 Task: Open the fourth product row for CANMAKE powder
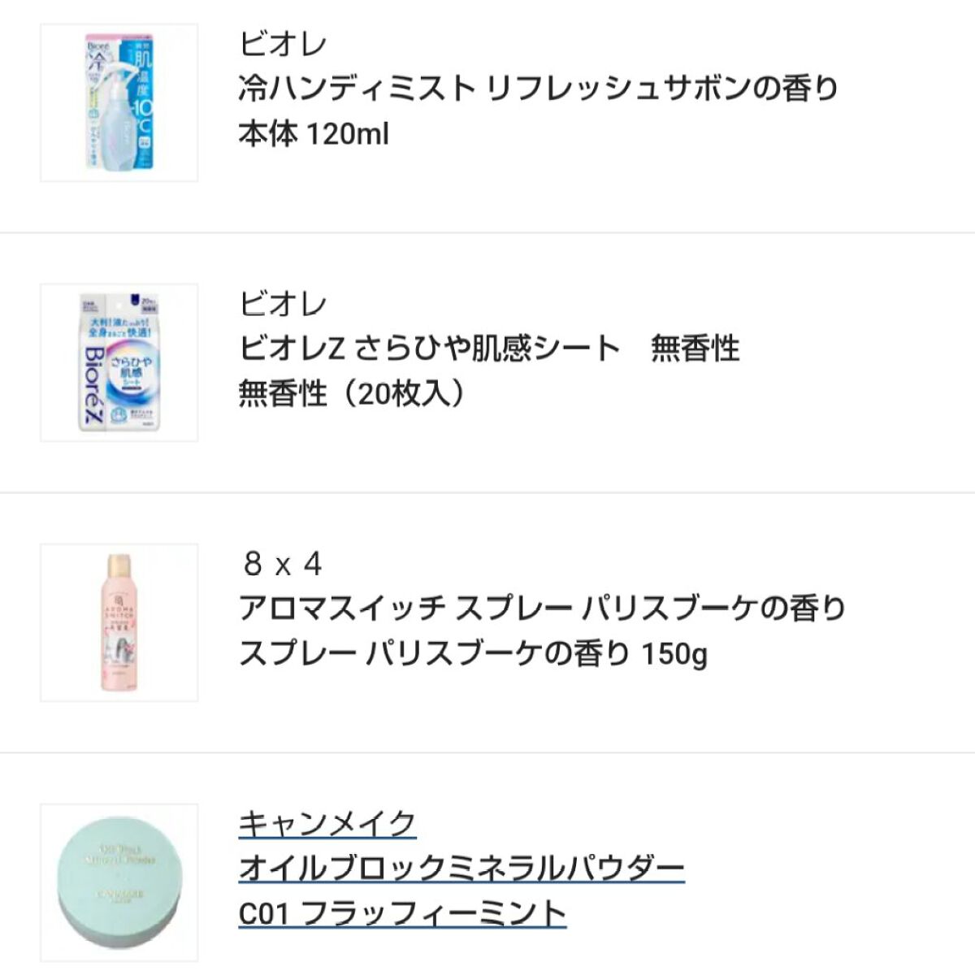click(487, 869)
